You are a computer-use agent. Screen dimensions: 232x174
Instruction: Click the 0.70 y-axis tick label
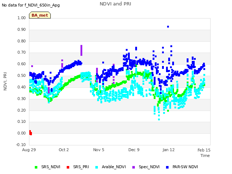pos(22,52)
